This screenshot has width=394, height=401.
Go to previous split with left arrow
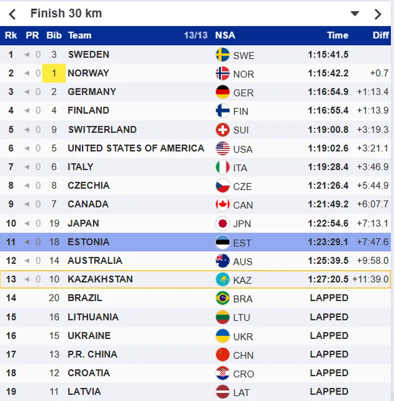[x=12, y=14]
